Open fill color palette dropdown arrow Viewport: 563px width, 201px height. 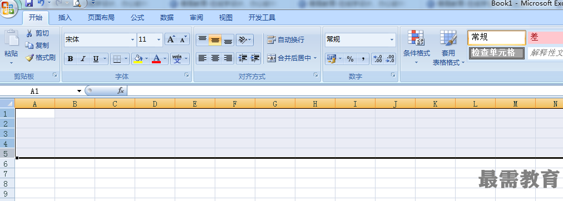coord(146,59)
